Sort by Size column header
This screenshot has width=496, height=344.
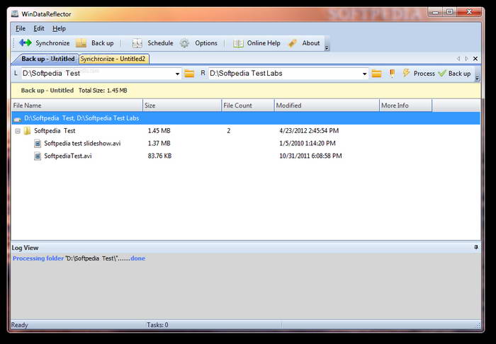coord(182,105)
